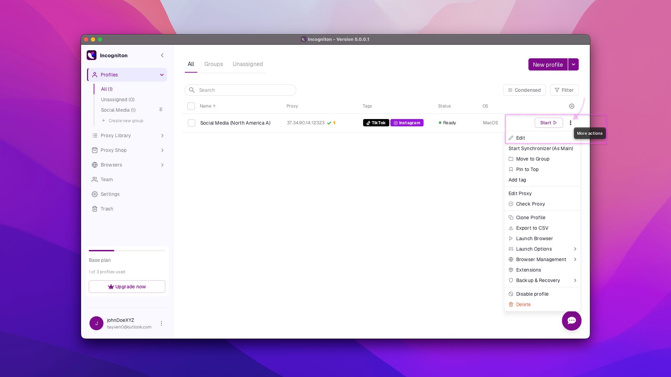Screen dimensions: 671x377
Task: Click the Proxy column header
Action: pyautogui.click(x=292, y=106)
